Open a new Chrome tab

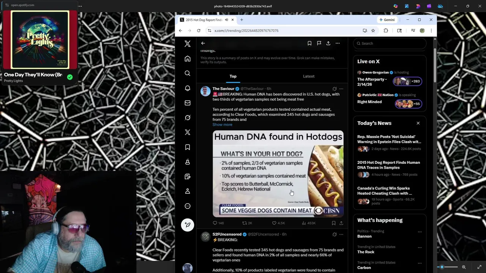(241, 20)
